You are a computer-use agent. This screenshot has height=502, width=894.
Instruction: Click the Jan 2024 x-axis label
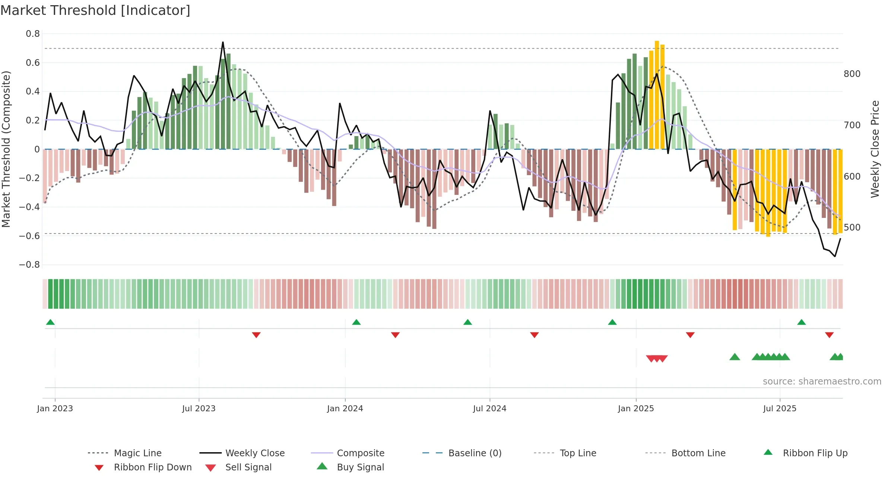(x=345, y=408)
